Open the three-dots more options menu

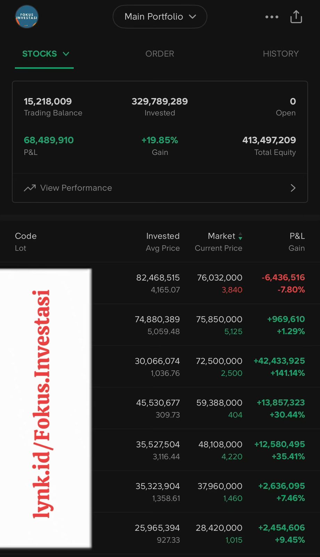(x=272, y=17)
